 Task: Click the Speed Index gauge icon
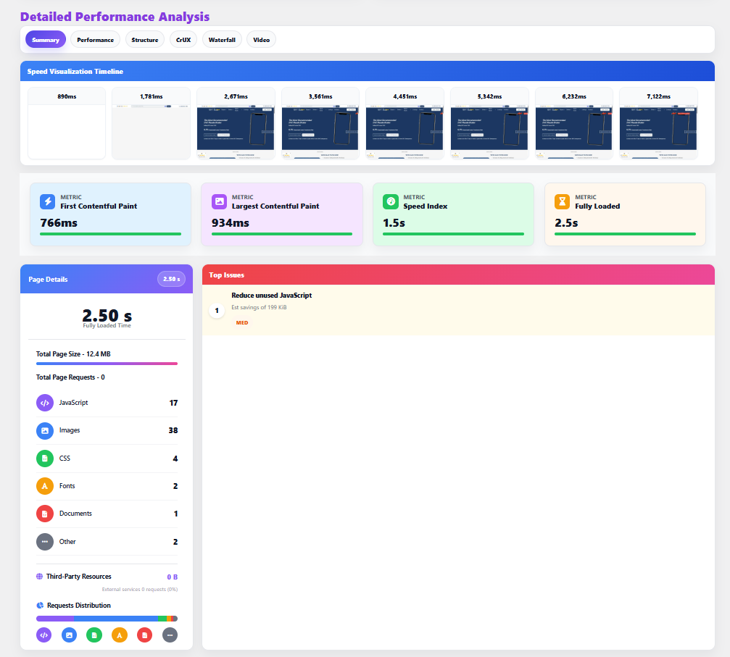391,201
